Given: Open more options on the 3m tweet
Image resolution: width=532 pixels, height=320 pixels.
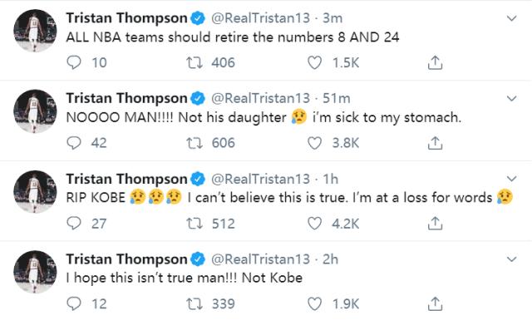Looking at the screenshot, I should (x=512, y=18).
